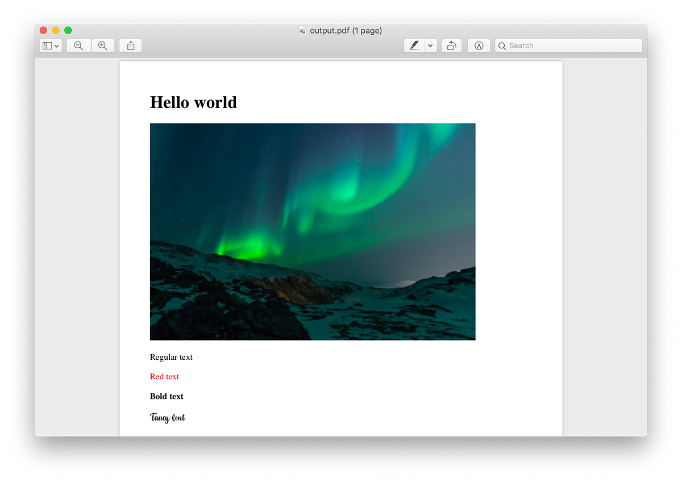This screenshot has width=682, height=482.
Task: Enter full screen with green button
Action: tap(68, 30)
